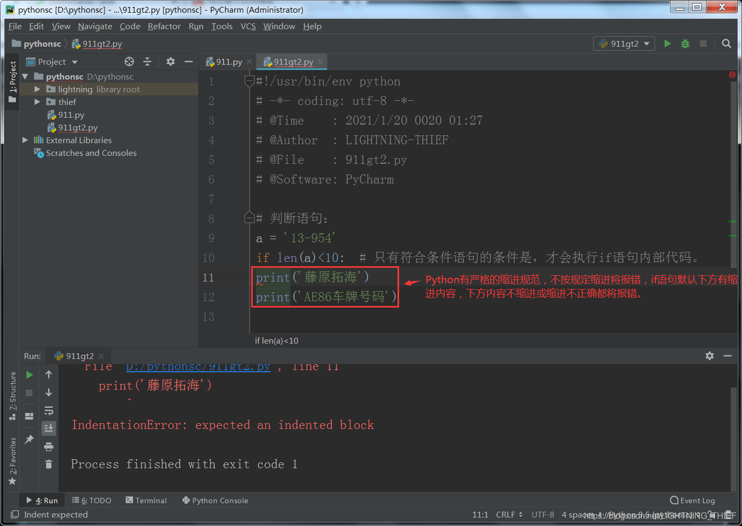Image resolution: width=742 pixels, height=526 pixels.
Task: Go down the stack trace arrow
Action: tap(49, 393)
